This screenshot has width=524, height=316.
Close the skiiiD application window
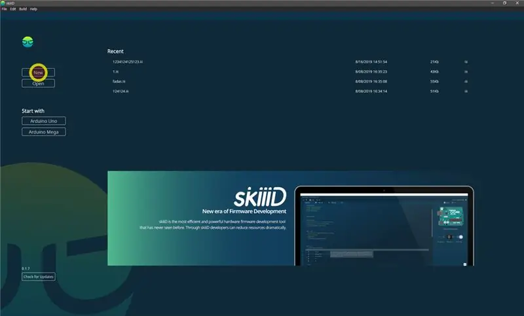(x=517, y=3)
